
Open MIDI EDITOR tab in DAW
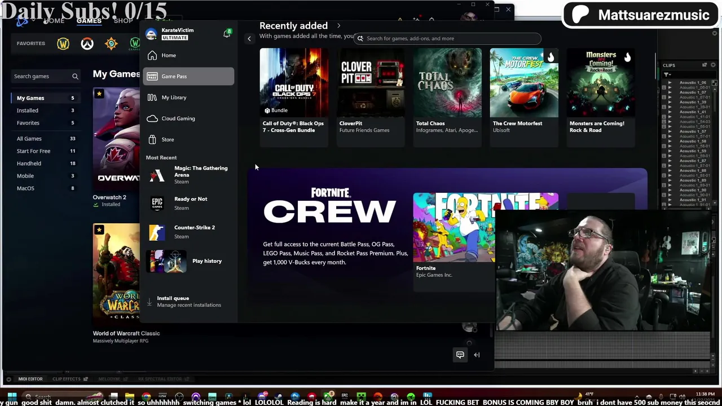coord(30,379)
